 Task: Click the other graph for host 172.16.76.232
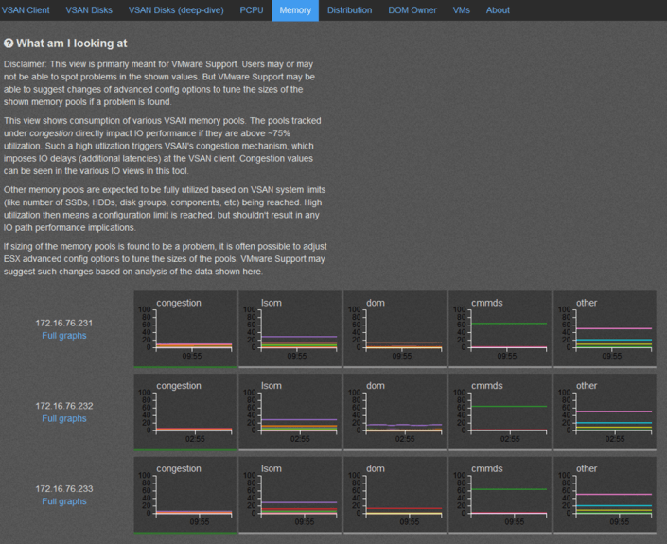(605, 412)
